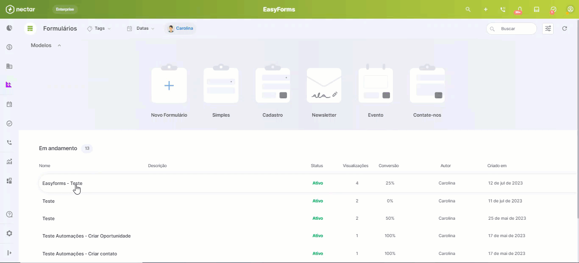Click the Formulários page title

coord(60,28)
